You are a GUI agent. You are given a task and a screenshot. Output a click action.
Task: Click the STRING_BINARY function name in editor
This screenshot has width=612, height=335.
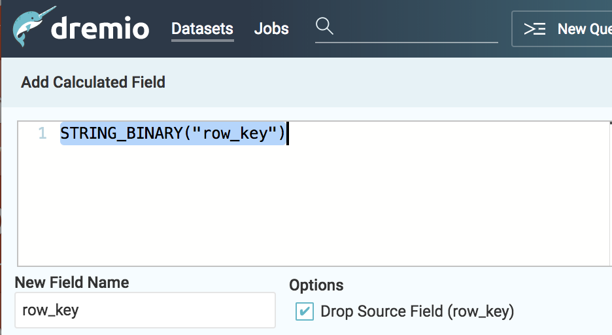click(x=120, y=133)
